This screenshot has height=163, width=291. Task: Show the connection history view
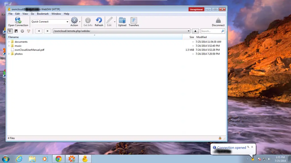(x=22, y=31)
